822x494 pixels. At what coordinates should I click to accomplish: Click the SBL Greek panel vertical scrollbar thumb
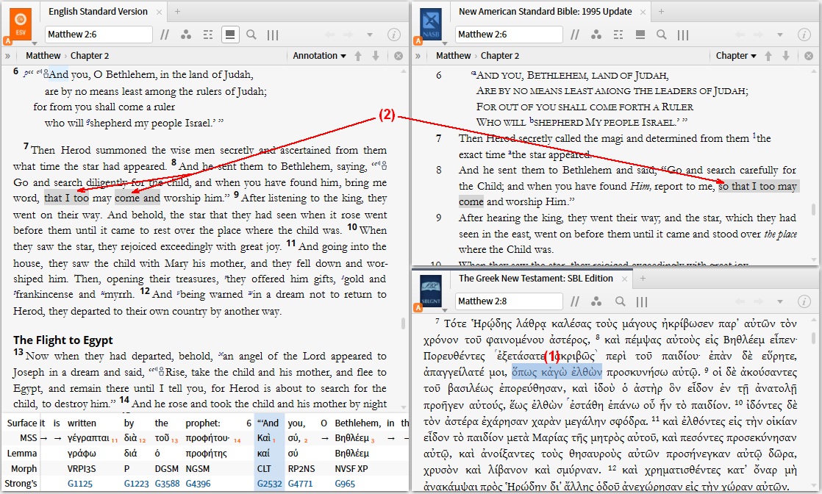pos(814,337)
